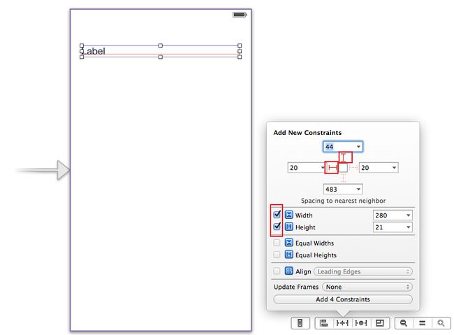
Task: Click the Width constraint icon
Action: [x=288, y=215]
